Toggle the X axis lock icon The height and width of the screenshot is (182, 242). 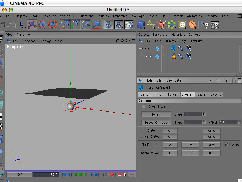[65, 25]
